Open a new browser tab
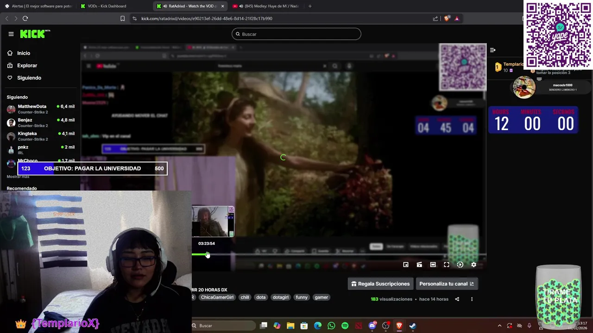This screenshot has height=333, width=593. click(x=310, y=6)
